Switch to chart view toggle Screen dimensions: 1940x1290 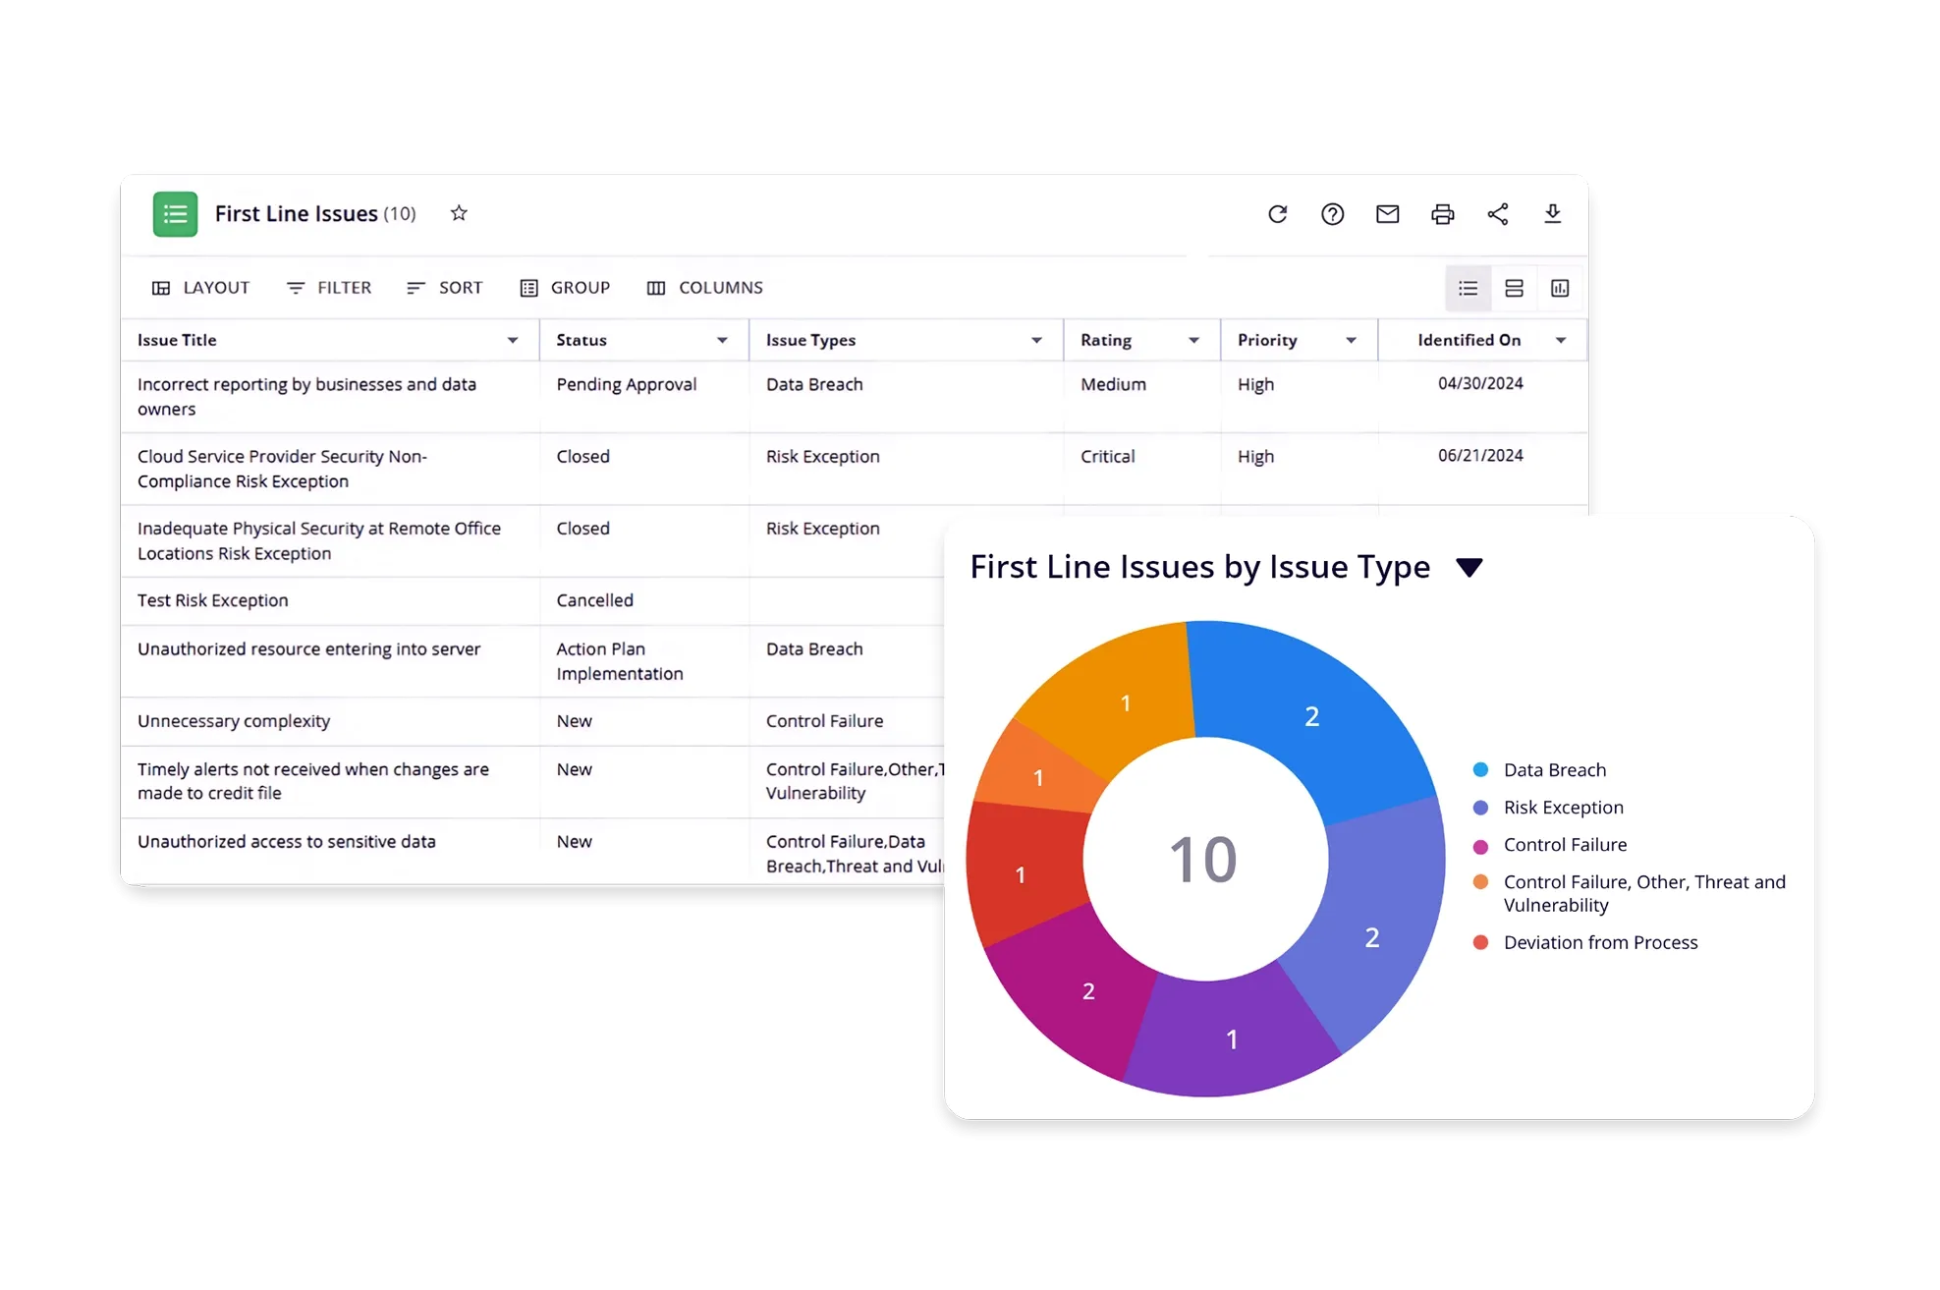[x=1560, y=288]
